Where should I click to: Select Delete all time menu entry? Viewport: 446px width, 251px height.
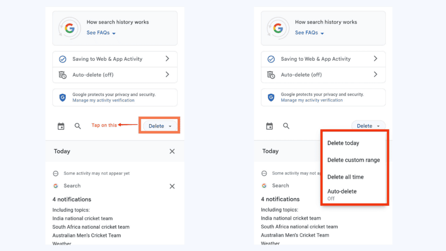point(345,177)
